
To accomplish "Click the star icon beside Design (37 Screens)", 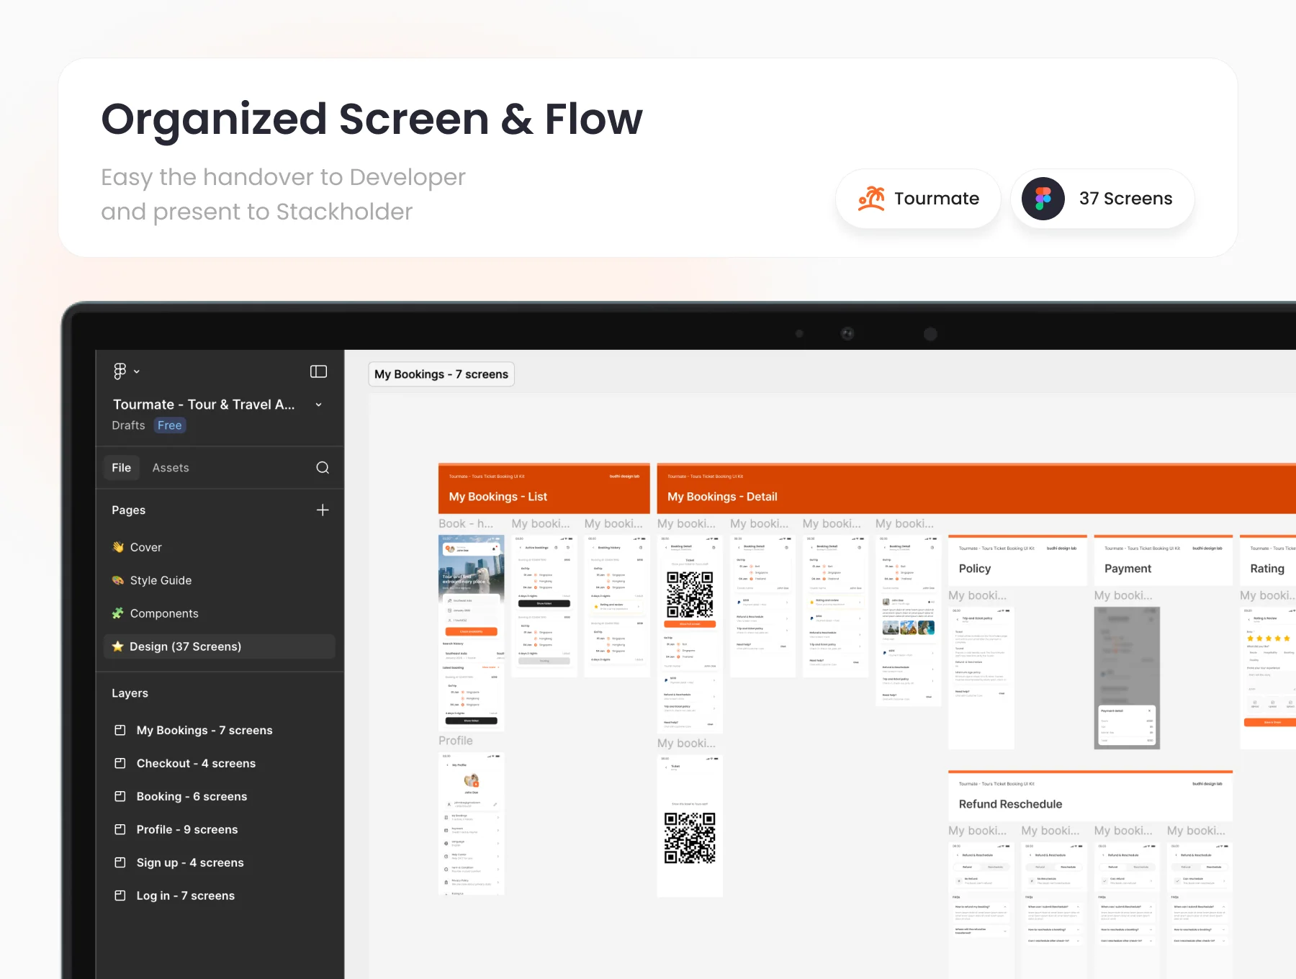I will click(x=118, y=646).
